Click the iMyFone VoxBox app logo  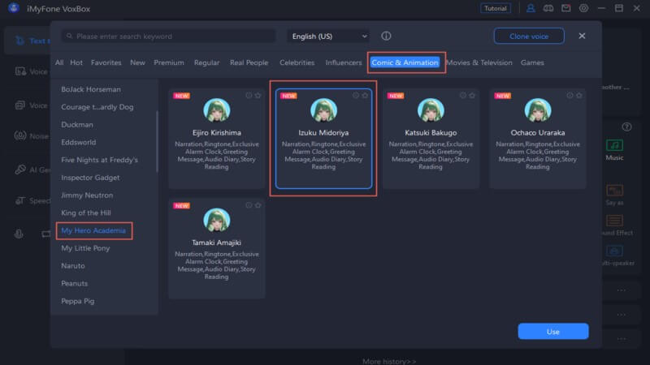[14, 8]
